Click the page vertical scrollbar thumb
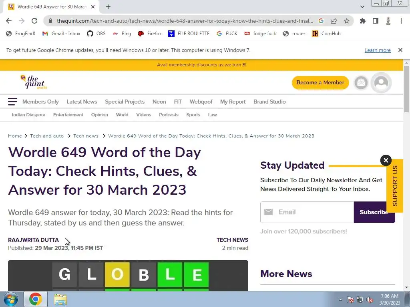The height and width of the screenshot is (307, 410). click(407, 89)
